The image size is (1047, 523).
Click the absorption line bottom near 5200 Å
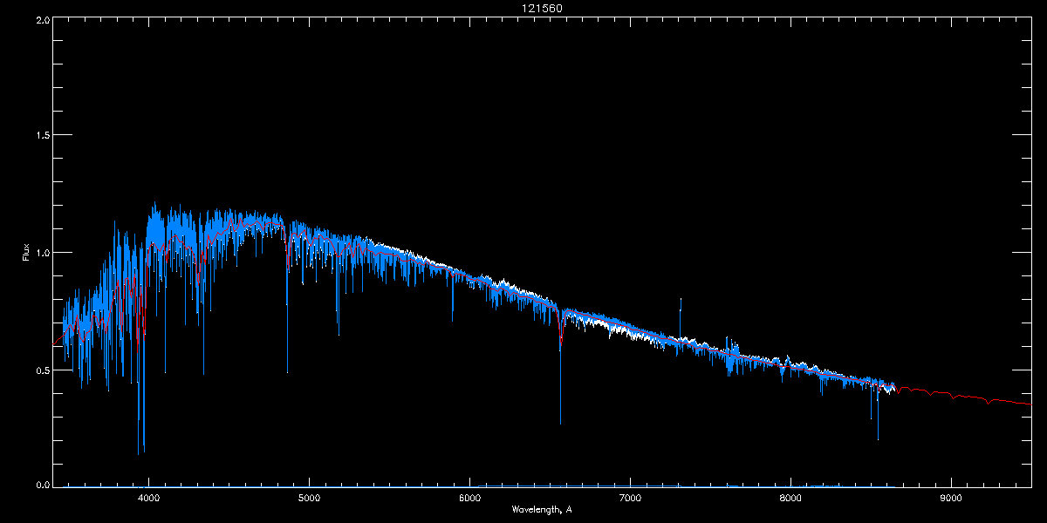click(x=339, y=333)
